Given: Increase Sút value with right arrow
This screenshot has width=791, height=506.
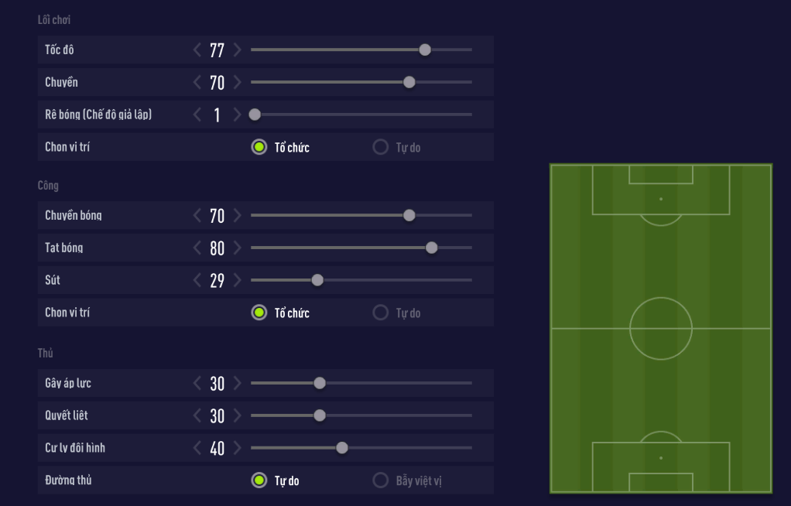Looking at the screenshot, I should 237,281.
